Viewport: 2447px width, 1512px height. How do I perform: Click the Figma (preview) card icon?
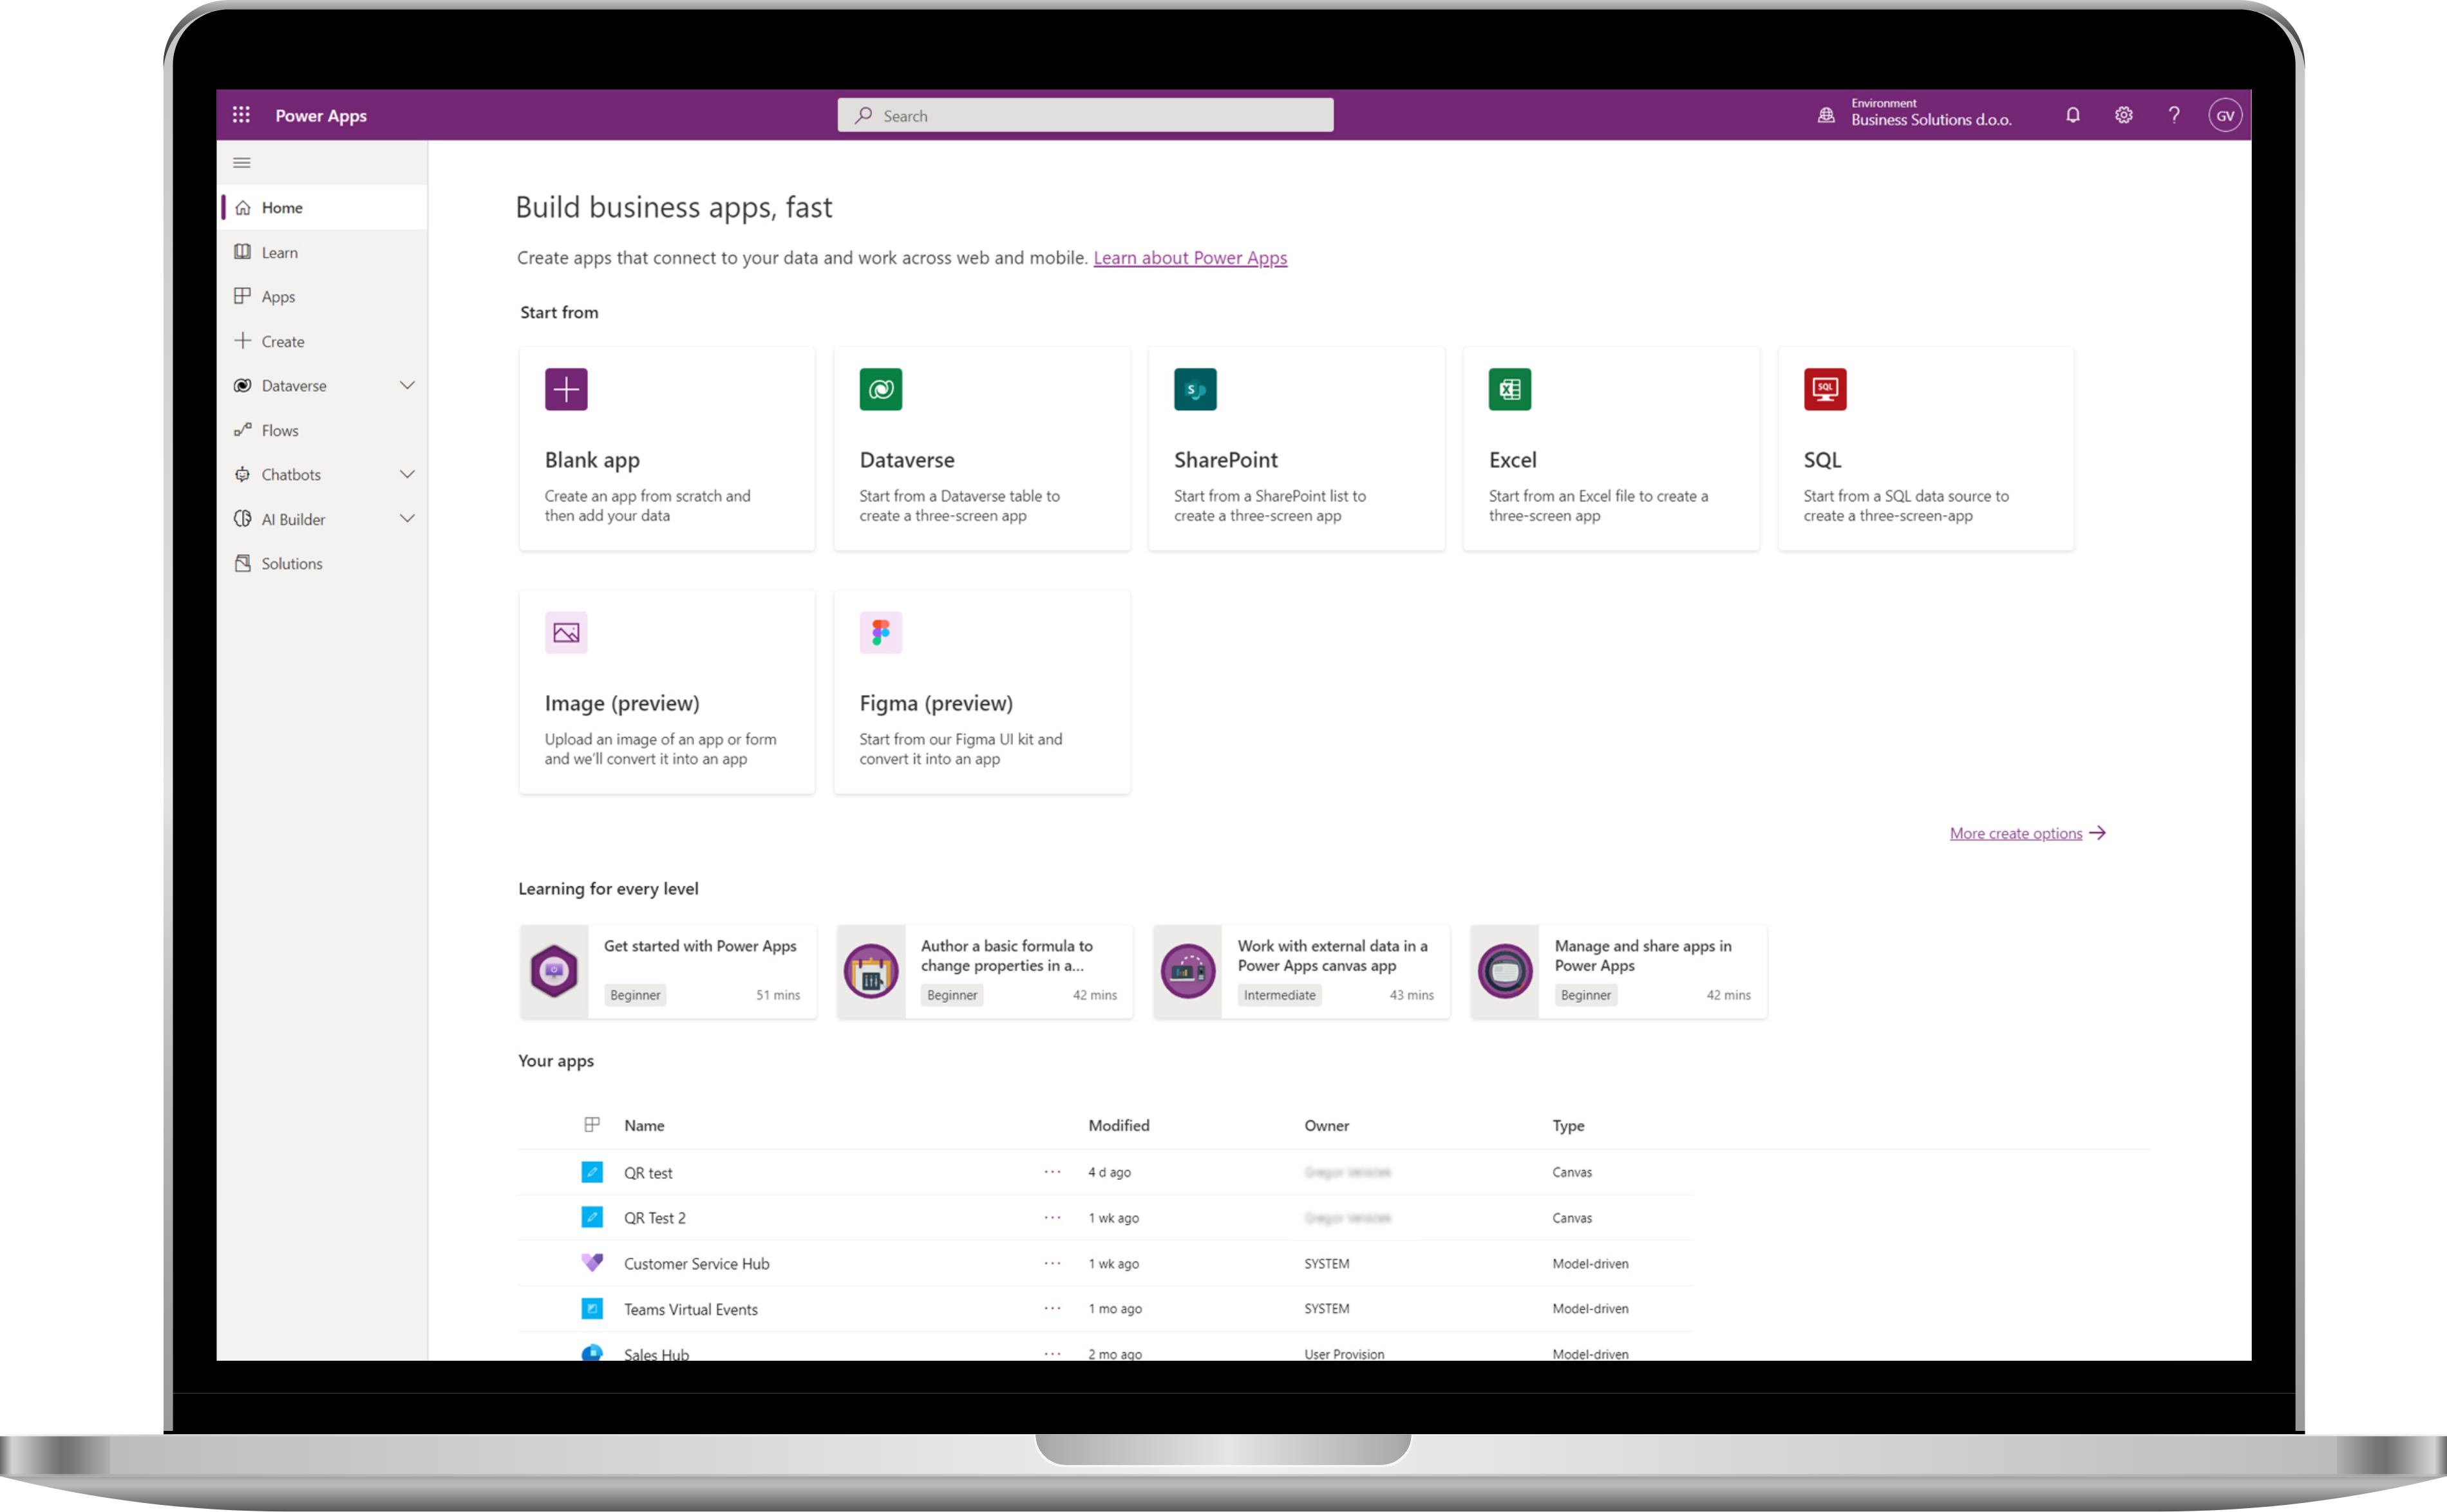880,632
